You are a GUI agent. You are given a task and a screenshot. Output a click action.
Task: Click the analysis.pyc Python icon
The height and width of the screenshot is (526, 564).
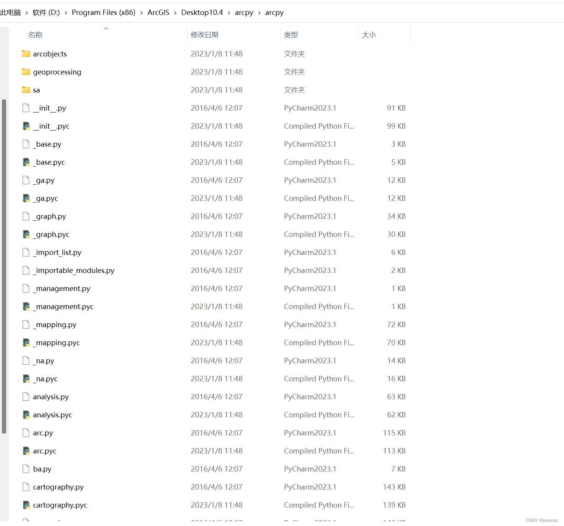coord(26,415)
